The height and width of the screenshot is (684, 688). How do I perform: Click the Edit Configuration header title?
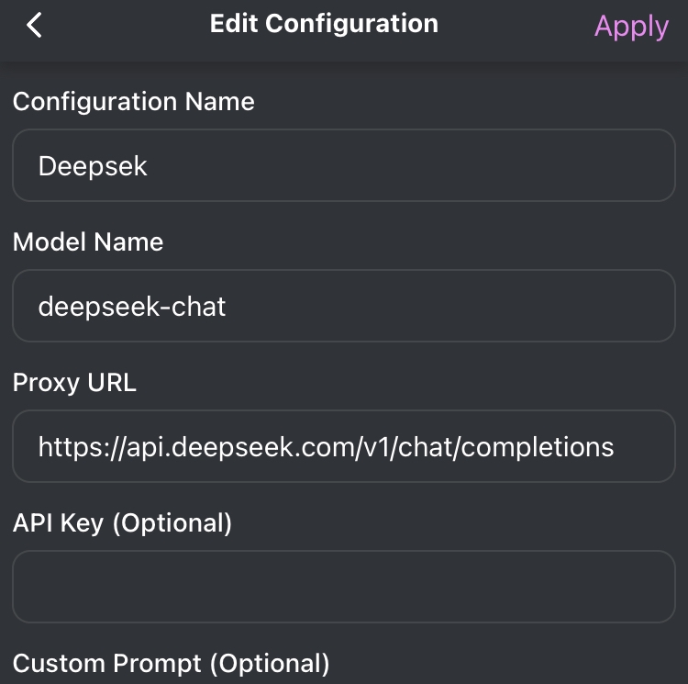tap(324, 24)
